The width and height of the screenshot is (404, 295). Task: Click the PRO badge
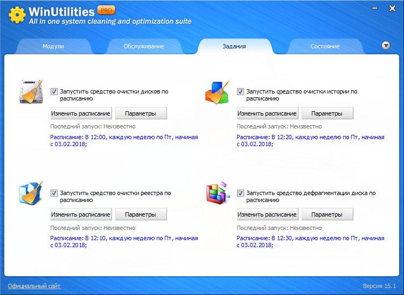pos(106,10)
